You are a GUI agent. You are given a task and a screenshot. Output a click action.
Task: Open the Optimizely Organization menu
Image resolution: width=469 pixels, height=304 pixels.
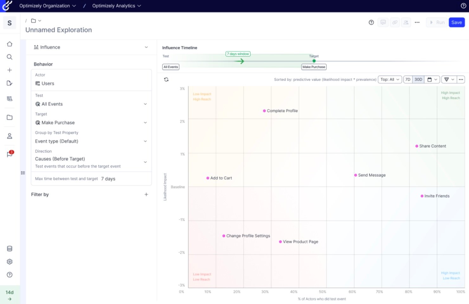[48, 6]
